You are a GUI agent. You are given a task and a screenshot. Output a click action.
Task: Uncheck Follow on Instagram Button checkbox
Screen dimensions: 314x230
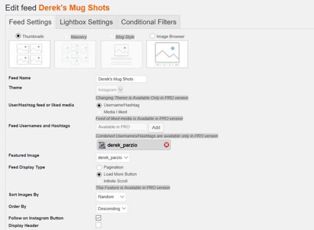98,218
